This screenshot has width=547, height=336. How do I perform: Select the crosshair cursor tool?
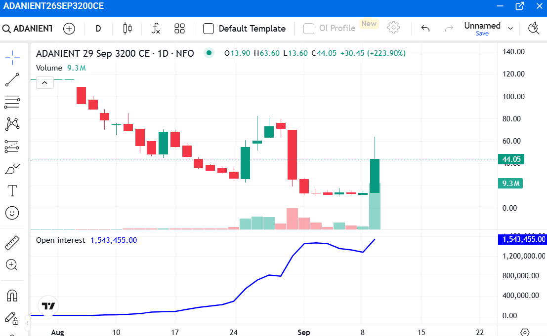coord(12,57)
